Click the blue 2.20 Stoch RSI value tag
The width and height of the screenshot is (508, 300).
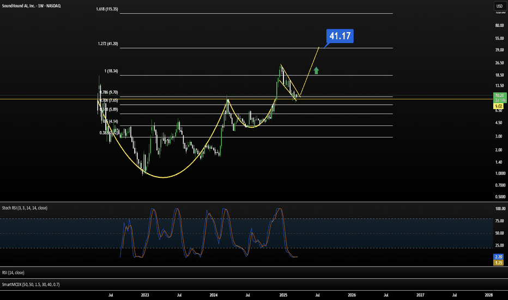498,257
